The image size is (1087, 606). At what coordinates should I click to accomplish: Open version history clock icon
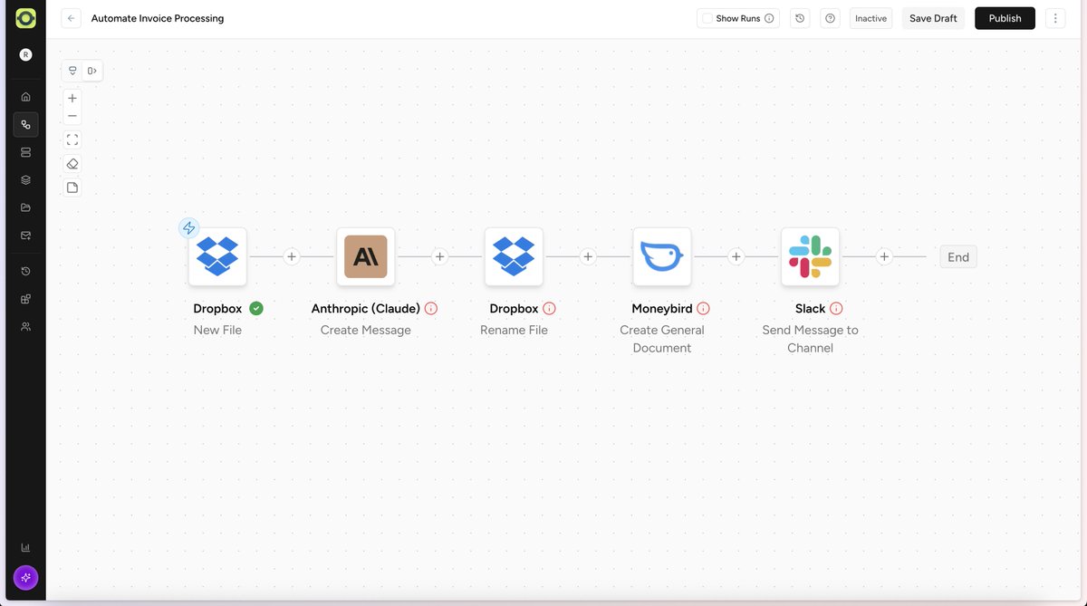click(799, 18)
